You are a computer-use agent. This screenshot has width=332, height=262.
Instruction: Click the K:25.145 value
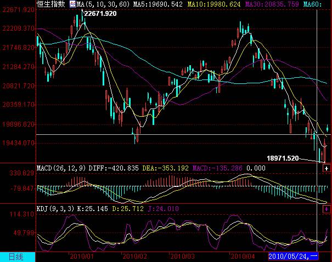click(93, 209)
